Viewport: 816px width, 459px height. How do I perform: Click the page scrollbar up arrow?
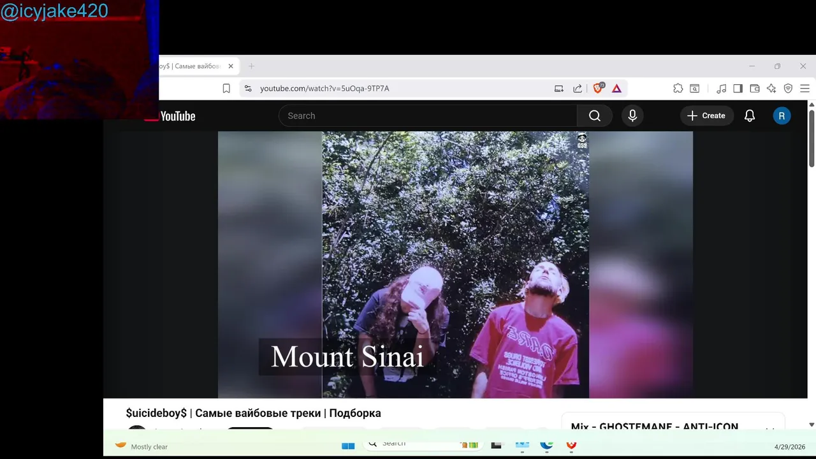coord(812,105)
